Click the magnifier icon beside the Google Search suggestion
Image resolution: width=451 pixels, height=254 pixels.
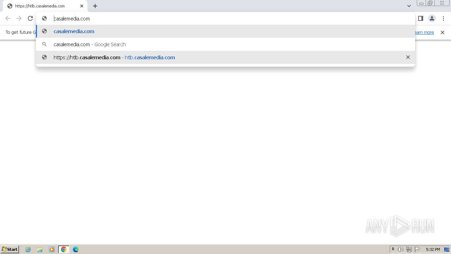[44, 44]
